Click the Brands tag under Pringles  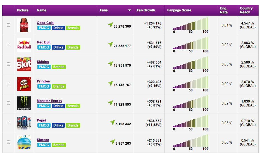click(59, 86)
